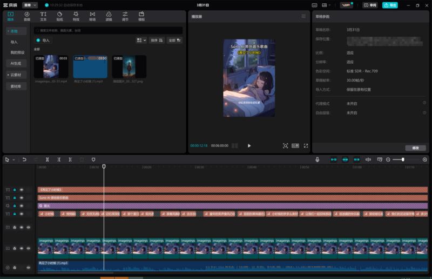Image resolution: width=432 pixels, height=279 pixels.
Task: Enter fullscreen preview in the player
Action: click(306, 145)
